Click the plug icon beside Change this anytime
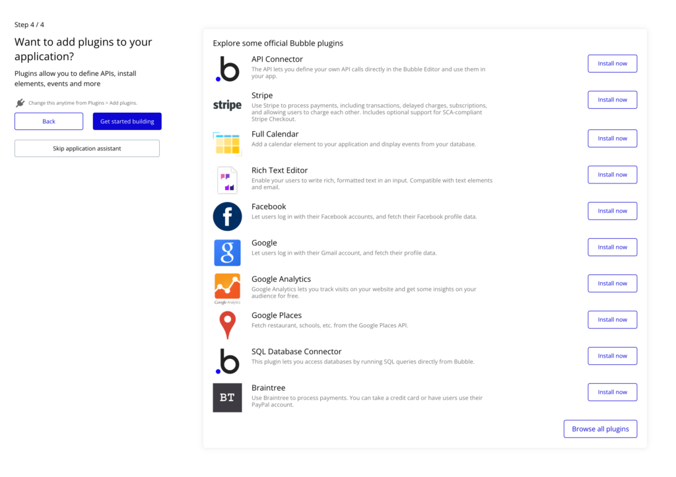 [20, 102]
